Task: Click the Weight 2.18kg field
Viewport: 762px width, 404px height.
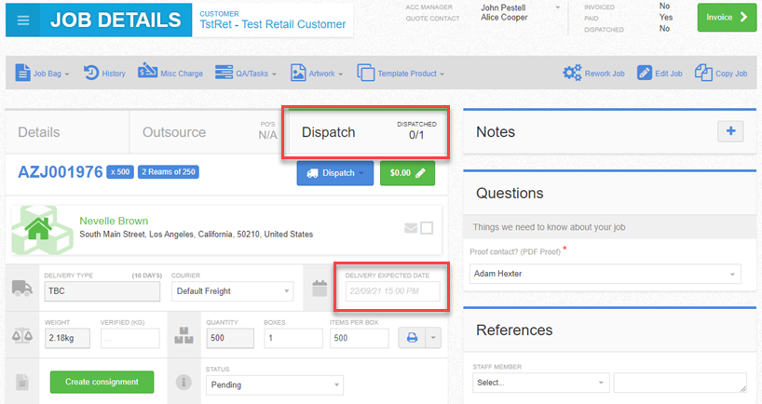Action: coord(67,338)
